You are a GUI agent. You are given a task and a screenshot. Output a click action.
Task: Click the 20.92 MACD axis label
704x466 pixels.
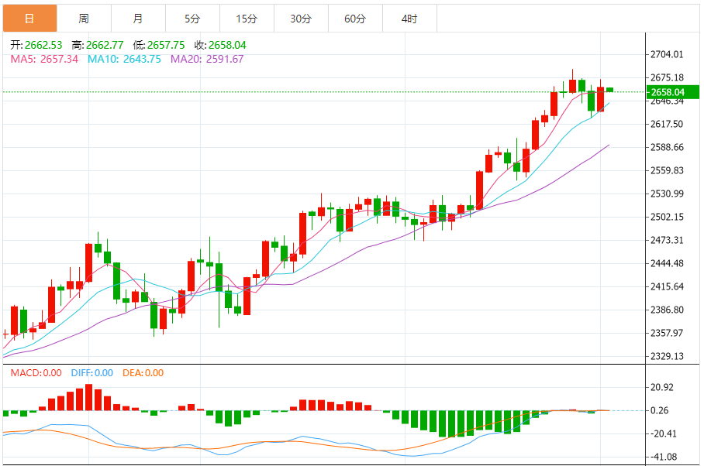[662, 388]
